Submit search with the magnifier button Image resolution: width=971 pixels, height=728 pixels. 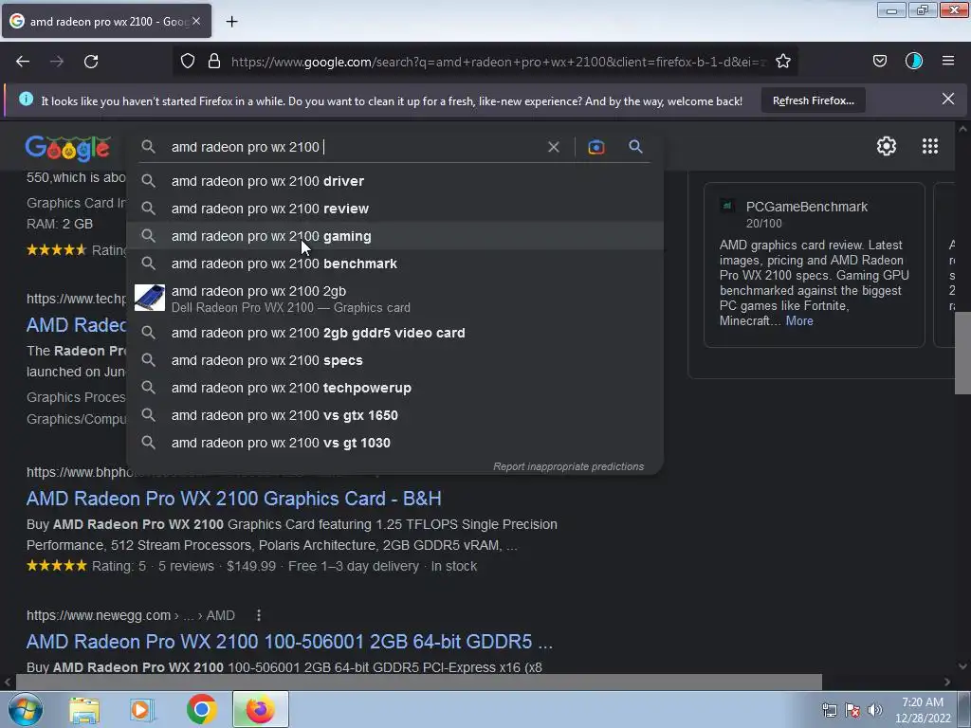[635, 147]
